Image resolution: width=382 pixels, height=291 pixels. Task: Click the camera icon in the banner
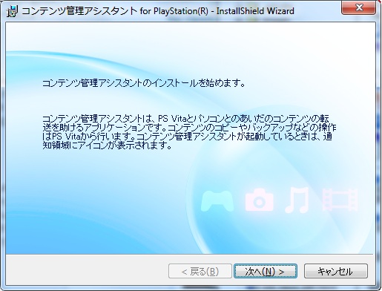[259, 200]
